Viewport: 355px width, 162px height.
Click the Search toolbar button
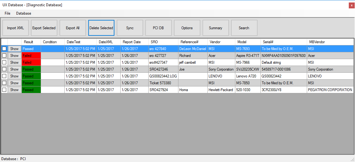point(244,28)
